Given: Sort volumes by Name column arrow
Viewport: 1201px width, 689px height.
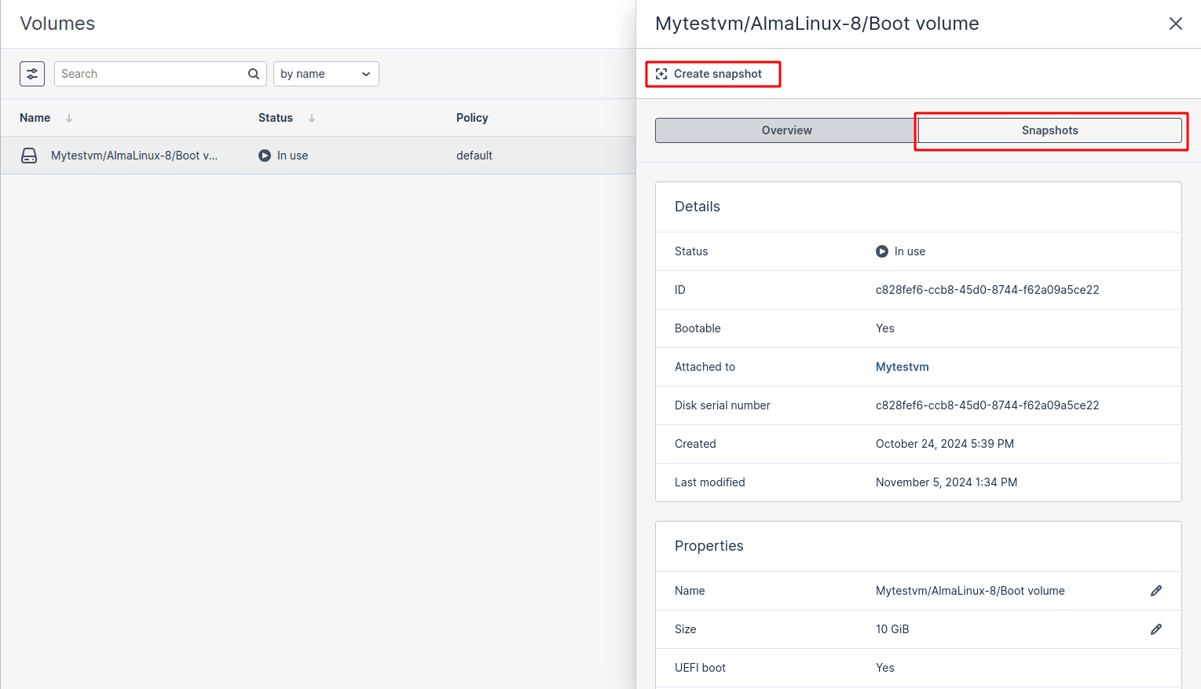Looking at the screenshot, I should (x=69, y=118).
